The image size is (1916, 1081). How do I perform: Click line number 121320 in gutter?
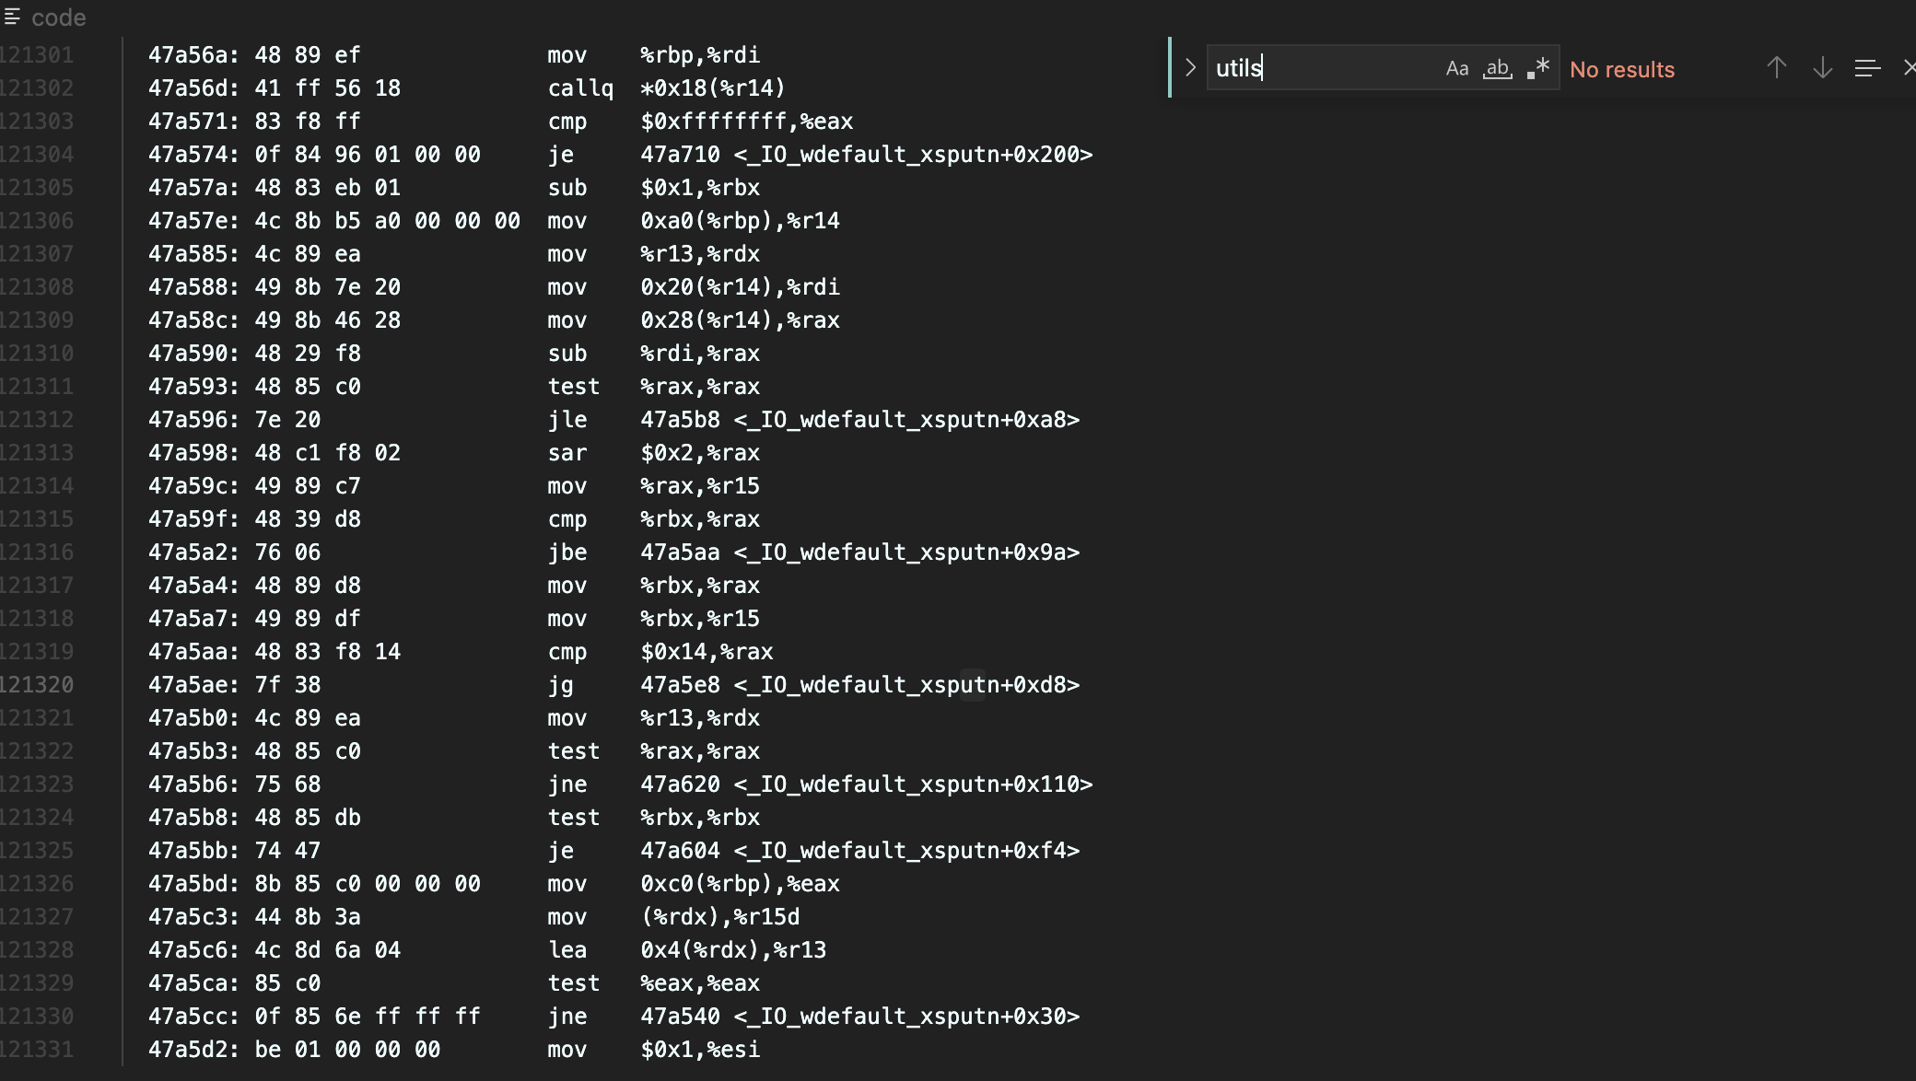pos(37,684)
